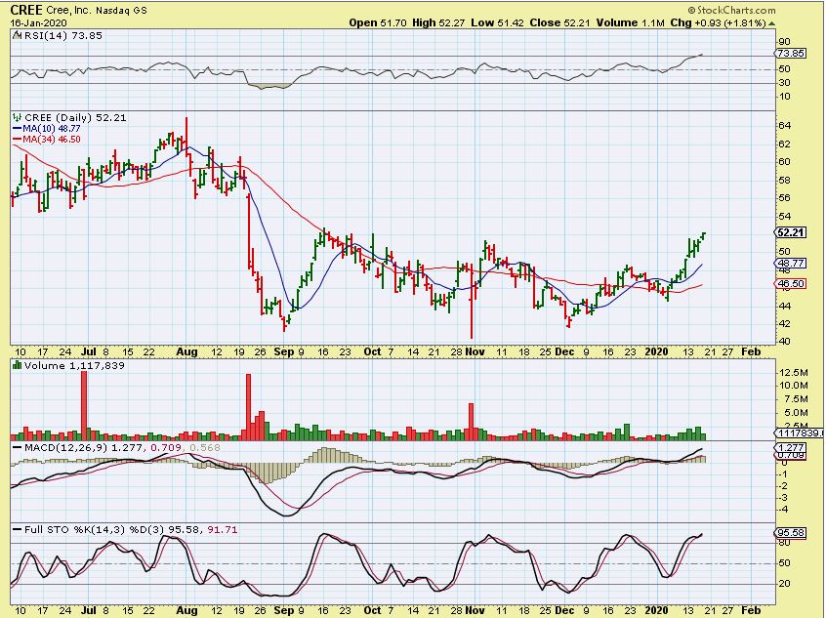Screen dimensions: 826x618
Task: Click the green up-triangle next to Chg value
Action: [x=771, y=23]
